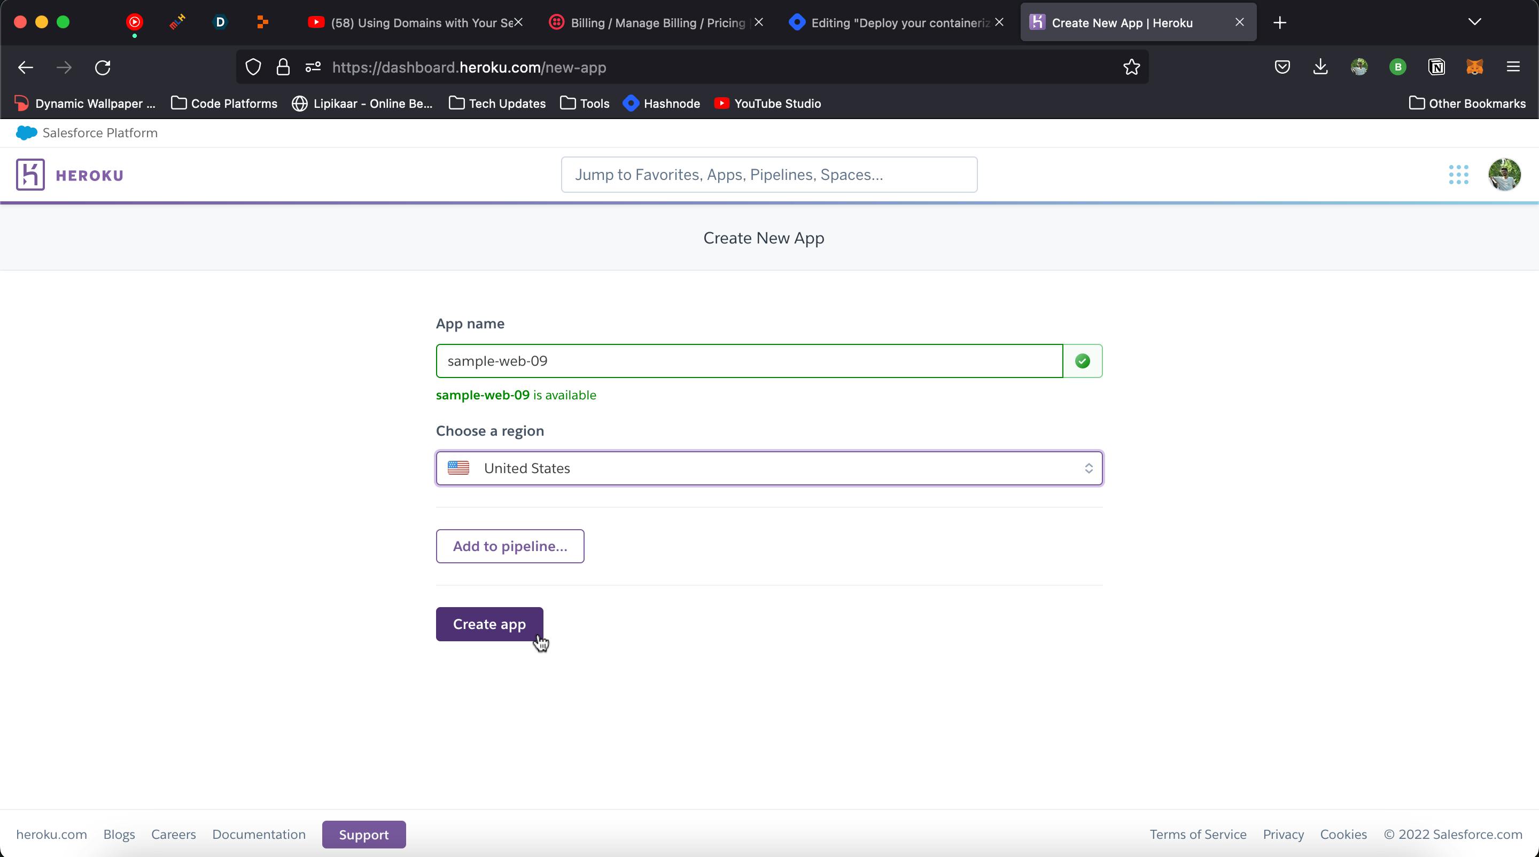Close the Billing / Manage Billing tab

[759, 22]
